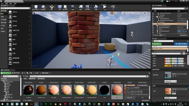Screen dimensions: 189x106
Task: Open the green Add/Import dropdown in Content Browser
Action: [6, 73]
